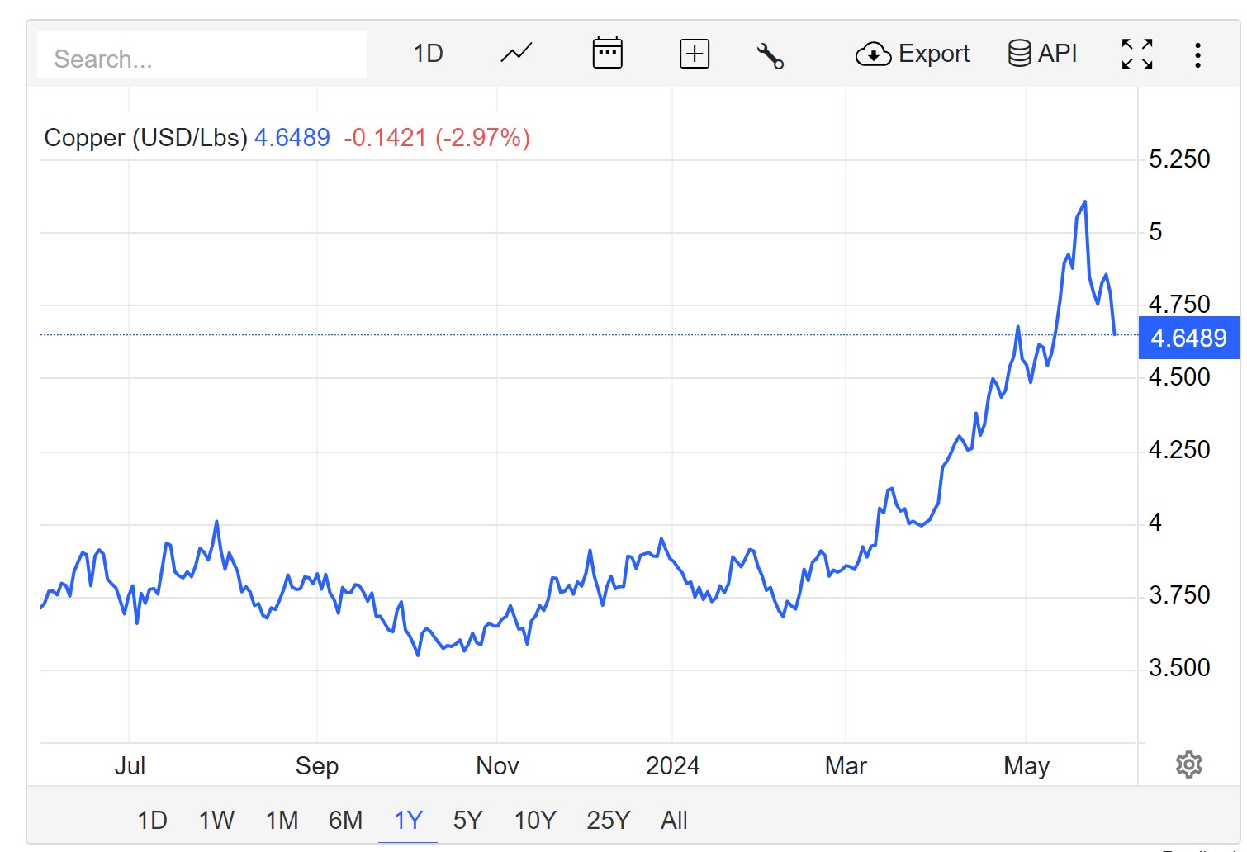Select the 1D time range tab

(x=152, y=820)
